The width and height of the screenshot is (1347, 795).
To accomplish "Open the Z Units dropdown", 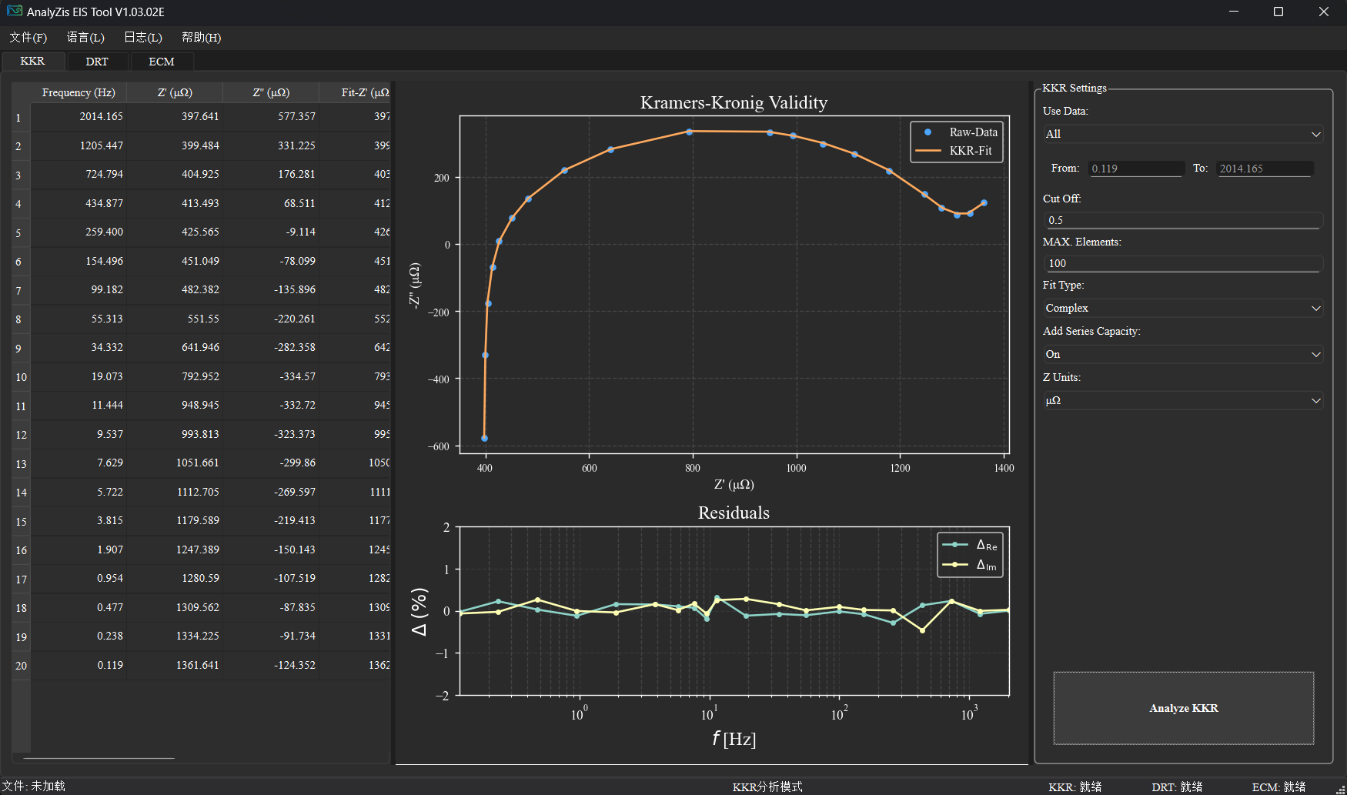I will (x=1182, y=400).
